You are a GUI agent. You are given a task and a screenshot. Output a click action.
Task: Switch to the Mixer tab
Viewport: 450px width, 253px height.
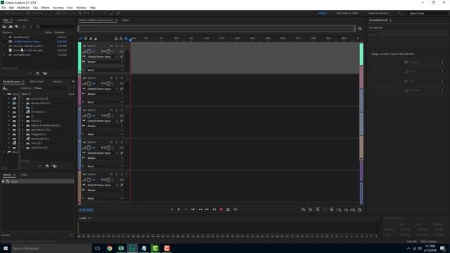[126, 20]
